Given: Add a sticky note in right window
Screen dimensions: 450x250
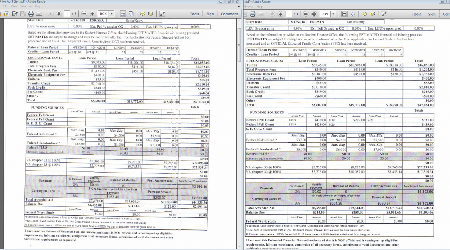Looking at the screenshot, I should [x=364, y=14].
